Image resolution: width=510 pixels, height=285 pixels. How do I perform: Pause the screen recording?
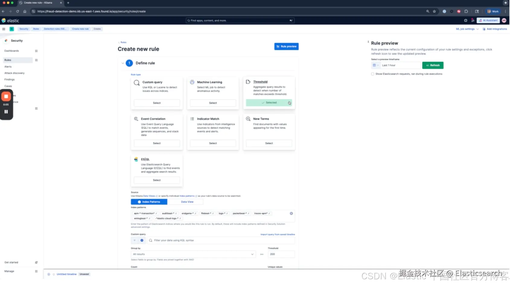[x=6, y=111]
